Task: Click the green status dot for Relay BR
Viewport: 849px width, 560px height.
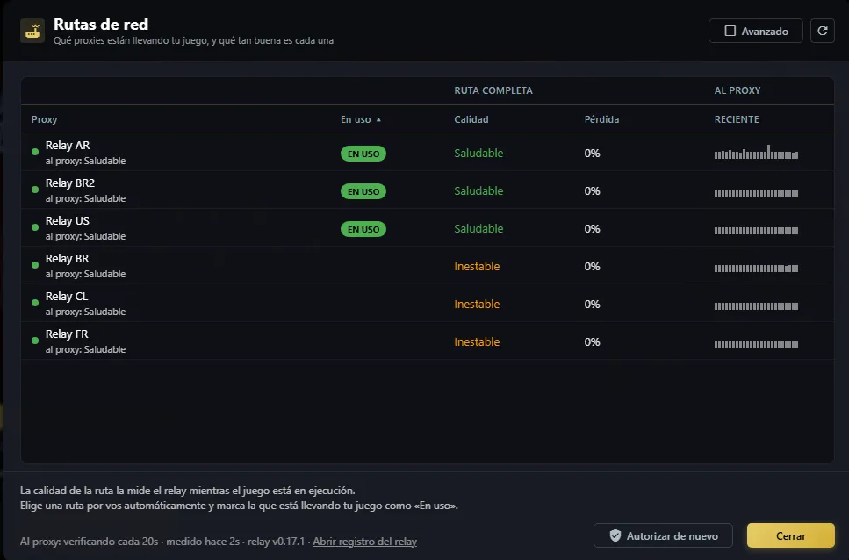Action: [x=35, y=265]
